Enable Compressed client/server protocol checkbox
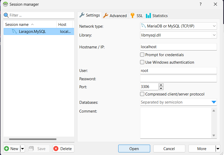Viewport: 224px width, 155px height. 142,94
